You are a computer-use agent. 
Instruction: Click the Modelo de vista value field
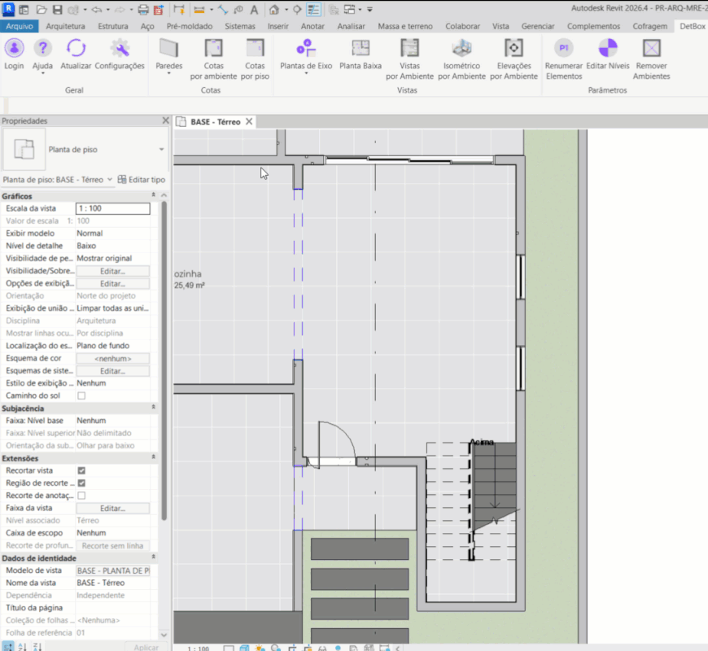click(113, 570)
